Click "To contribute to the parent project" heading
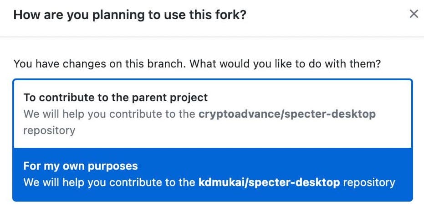This screenshot has height=213, width=424. 116,98
